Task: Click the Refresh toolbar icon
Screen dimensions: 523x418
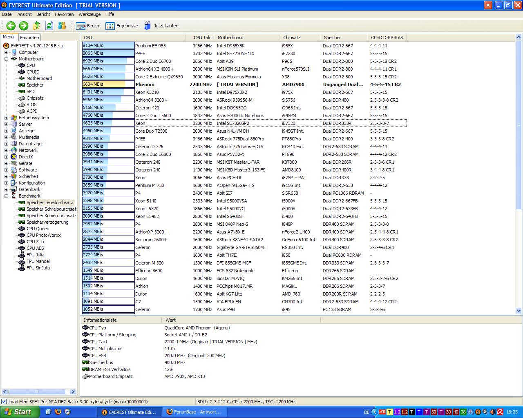Action: (49, 26)
